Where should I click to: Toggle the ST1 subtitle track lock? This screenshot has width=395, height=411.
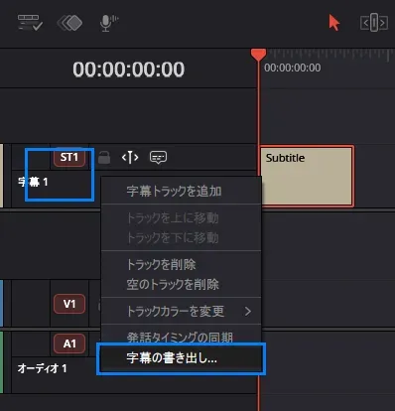[x=104, y=157]
